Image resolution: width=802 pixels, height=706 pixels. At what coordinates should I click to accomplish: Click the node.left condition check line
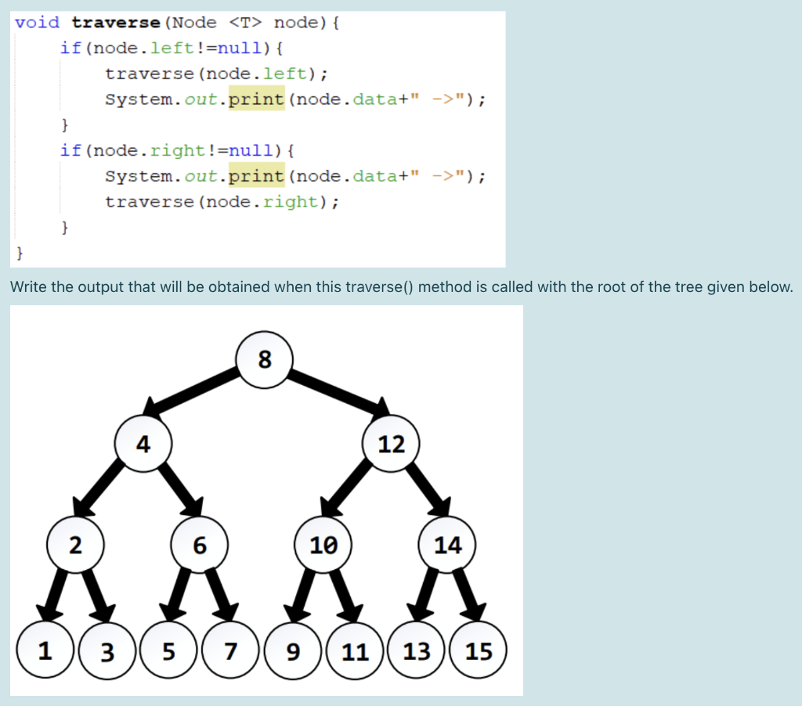pos(157,48)
